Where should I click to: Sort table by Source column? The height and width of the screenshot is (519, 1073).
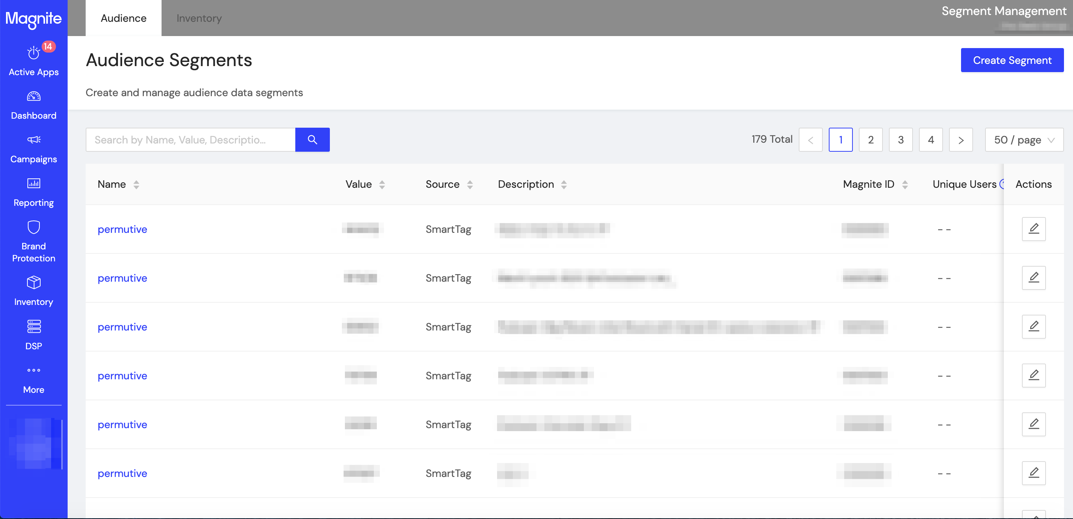(x=470, y=184)
